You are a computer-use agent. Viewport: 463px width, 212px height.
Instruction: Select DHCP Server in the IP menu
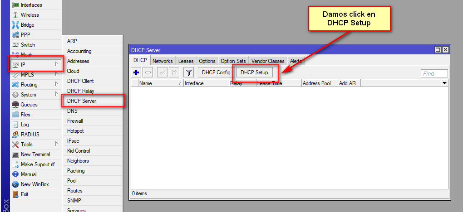tap(82, 101)
